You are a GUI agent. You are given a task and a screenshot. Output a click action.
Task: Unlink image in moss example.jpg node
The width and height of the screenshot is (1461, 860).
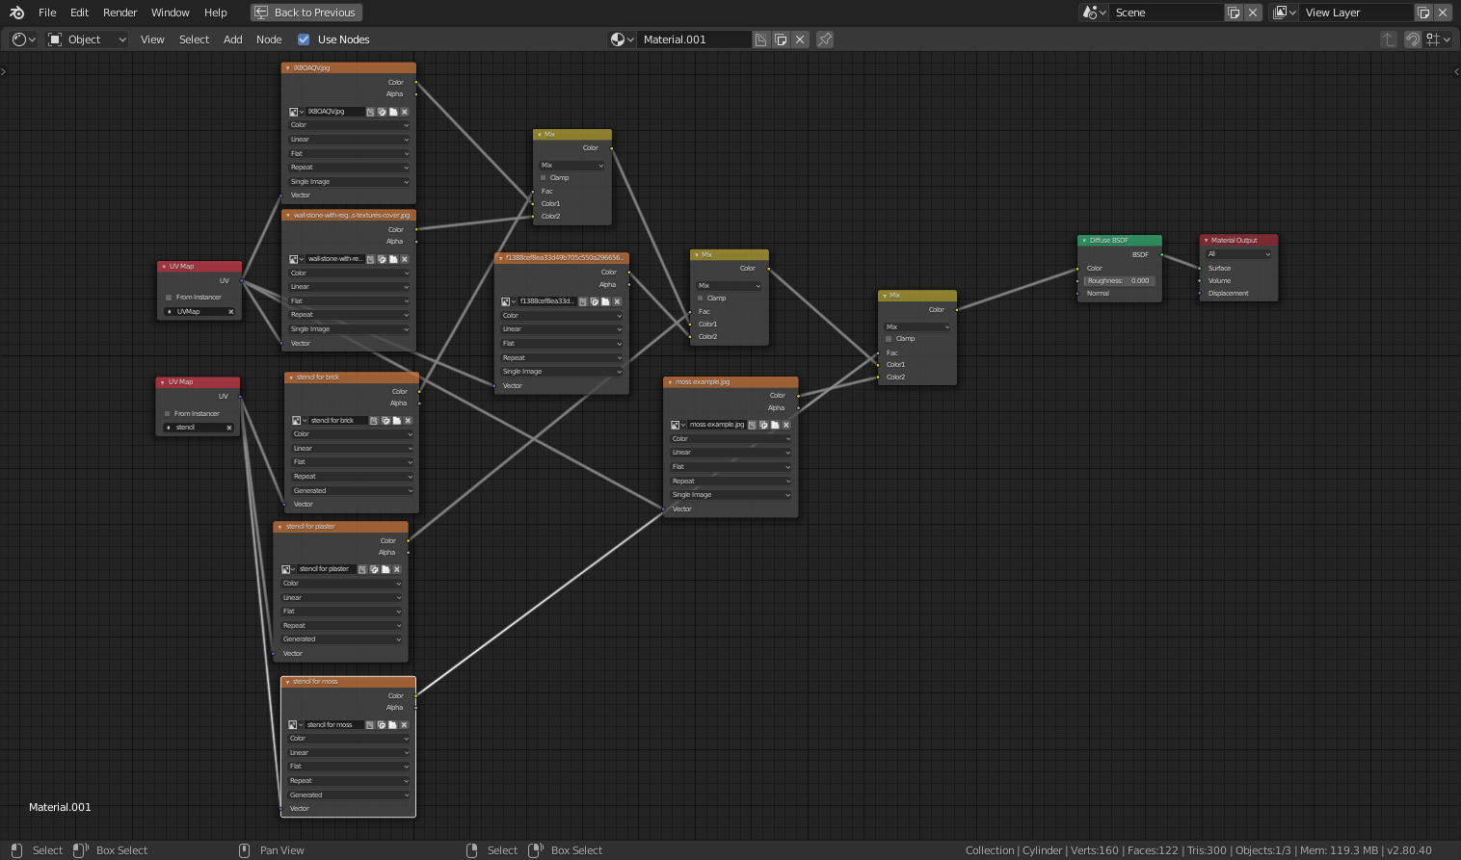tap(786, 425)
